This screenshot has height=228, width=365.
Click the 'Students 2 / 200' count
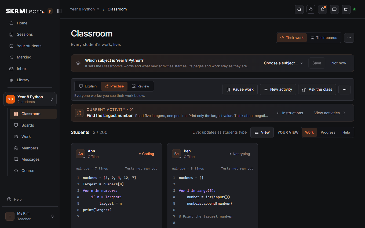tap(89, 133)
